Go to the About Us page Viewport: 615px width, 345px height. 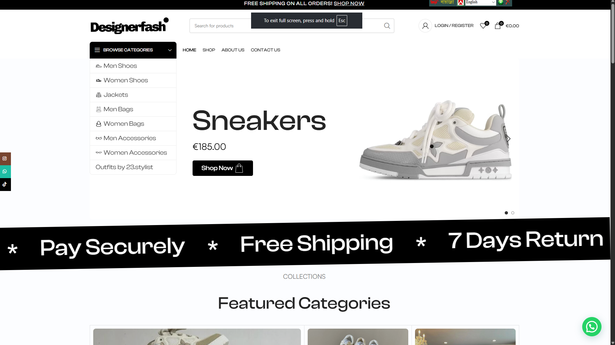pyautogui.click(x=233, y=50)
